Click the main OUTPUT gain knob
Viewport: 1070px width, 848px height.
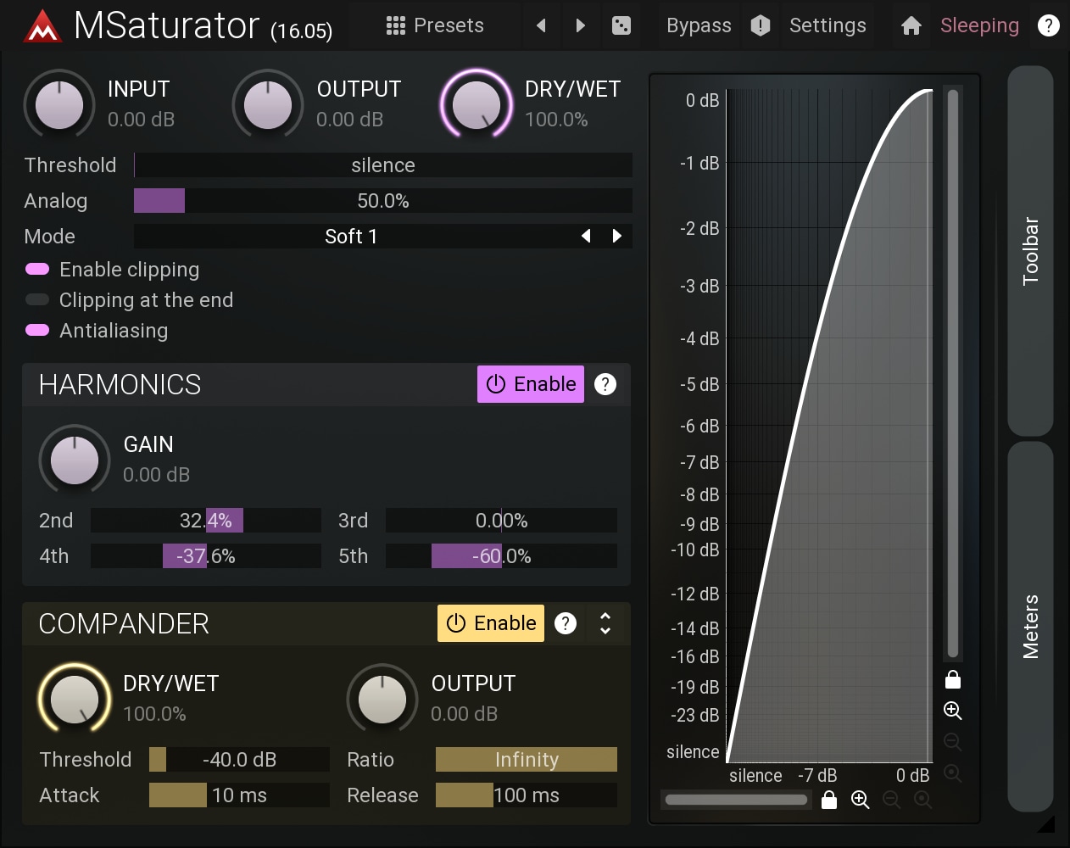(x=268, y=105)
